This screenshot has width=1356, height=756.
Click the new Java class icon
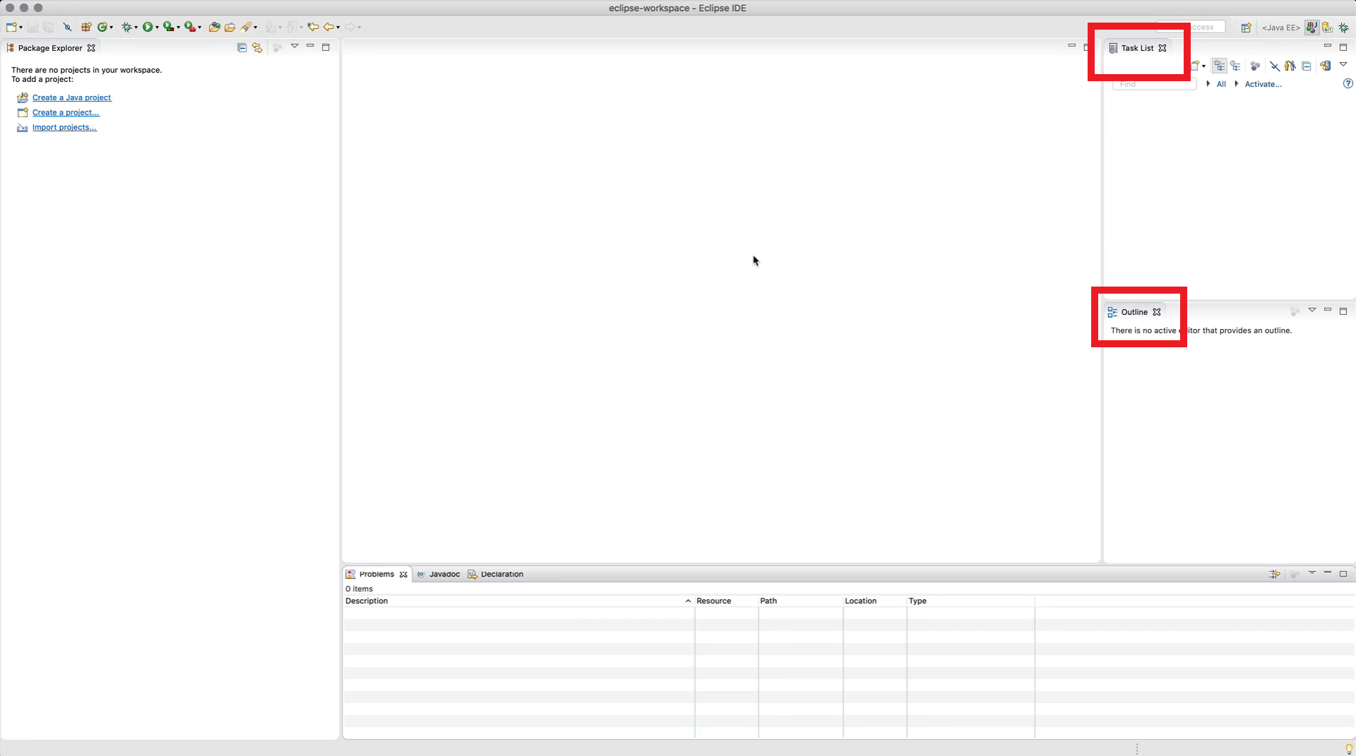pos(102,27)
